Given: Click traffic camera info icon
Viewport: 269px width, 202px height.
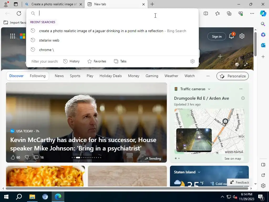Looking at the screenshot, I should (x=243, y=98).
